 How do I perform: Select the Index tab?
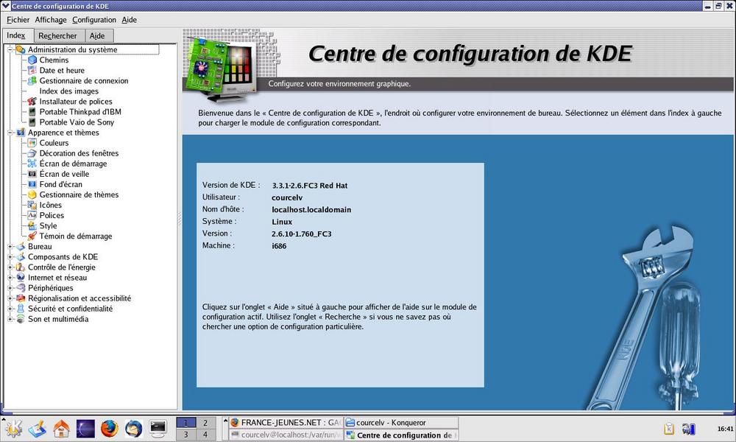(x=18, y=35)
